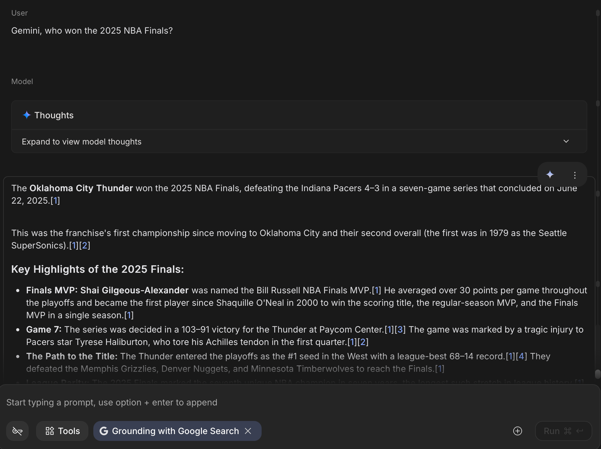The height and width of the screenshot is (449, 601).
Task: Open citation [1] in the Finals MVP bullet
Action: coord(377,290)
